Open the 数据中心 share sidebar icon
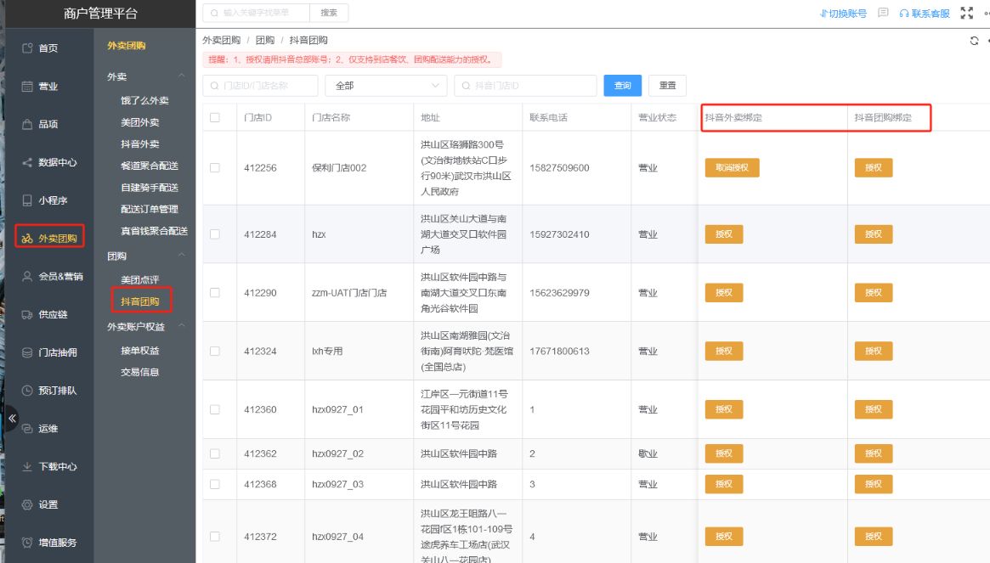 pos(27,162)
